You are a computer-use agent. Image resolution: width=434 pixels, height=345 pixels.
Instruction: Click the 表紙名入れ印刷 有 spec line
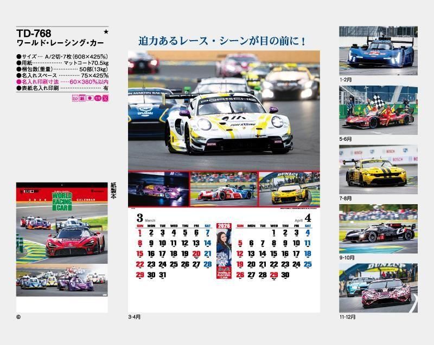62,88
